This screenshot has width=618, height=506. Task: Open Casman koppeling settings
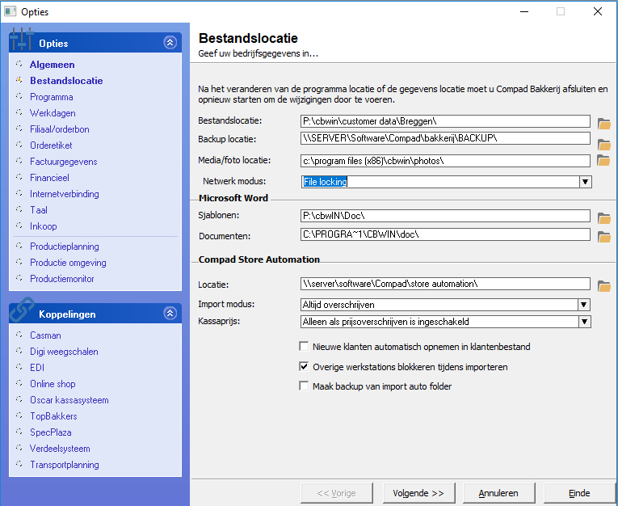pos(45,335)
